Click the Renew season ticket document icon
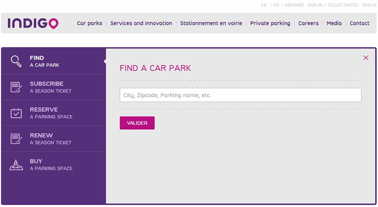The width and height of the screenshot is (378, 207). coord(16,139)
